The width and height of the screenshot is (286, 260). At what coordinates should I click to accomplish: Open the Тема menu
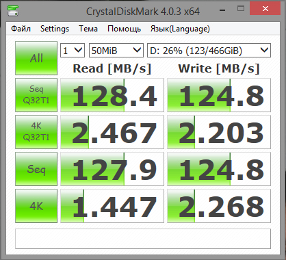[x=88, y=29]
